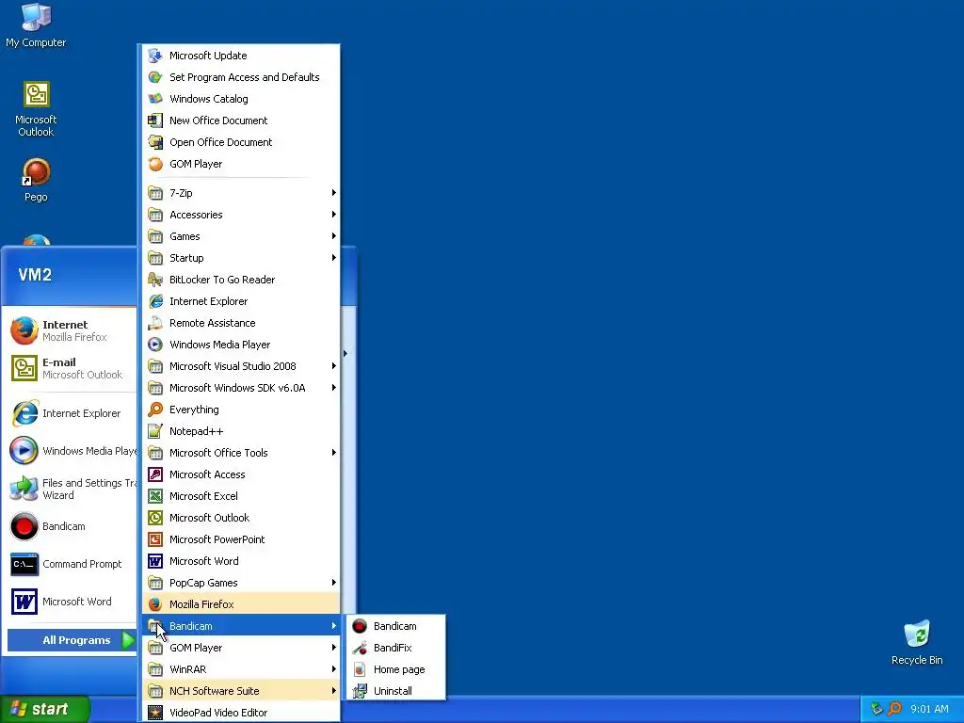Click the Open Office Document icon
The height and width of the screenshot is (723, 964).
pos(155,142)
